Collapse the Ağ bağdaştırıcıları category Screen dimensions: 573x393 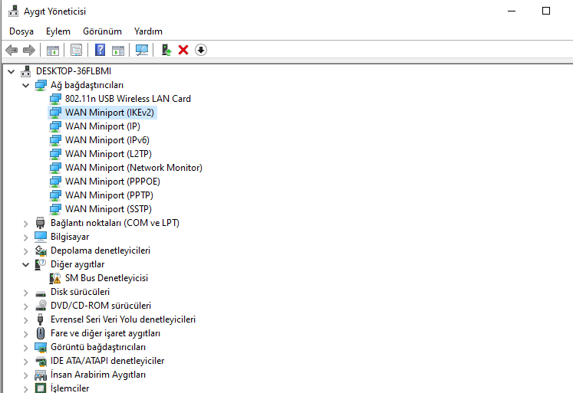[25, 85]
